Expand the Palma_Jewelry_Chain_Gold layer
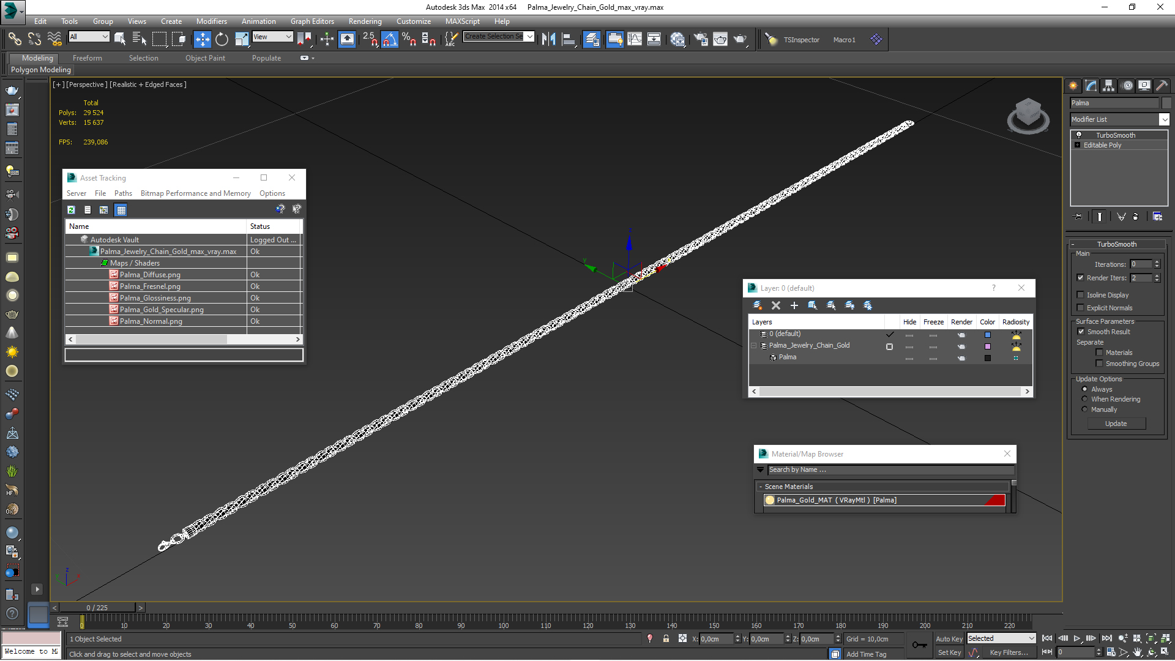 (755, 345)
